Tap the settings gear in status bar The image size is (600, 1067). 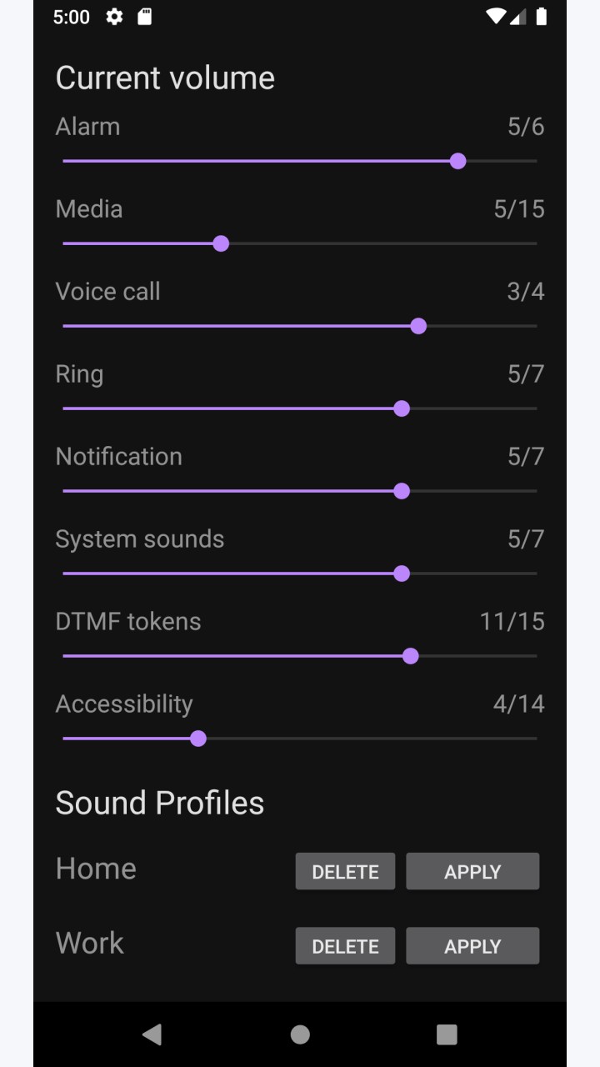click(114, 17)
